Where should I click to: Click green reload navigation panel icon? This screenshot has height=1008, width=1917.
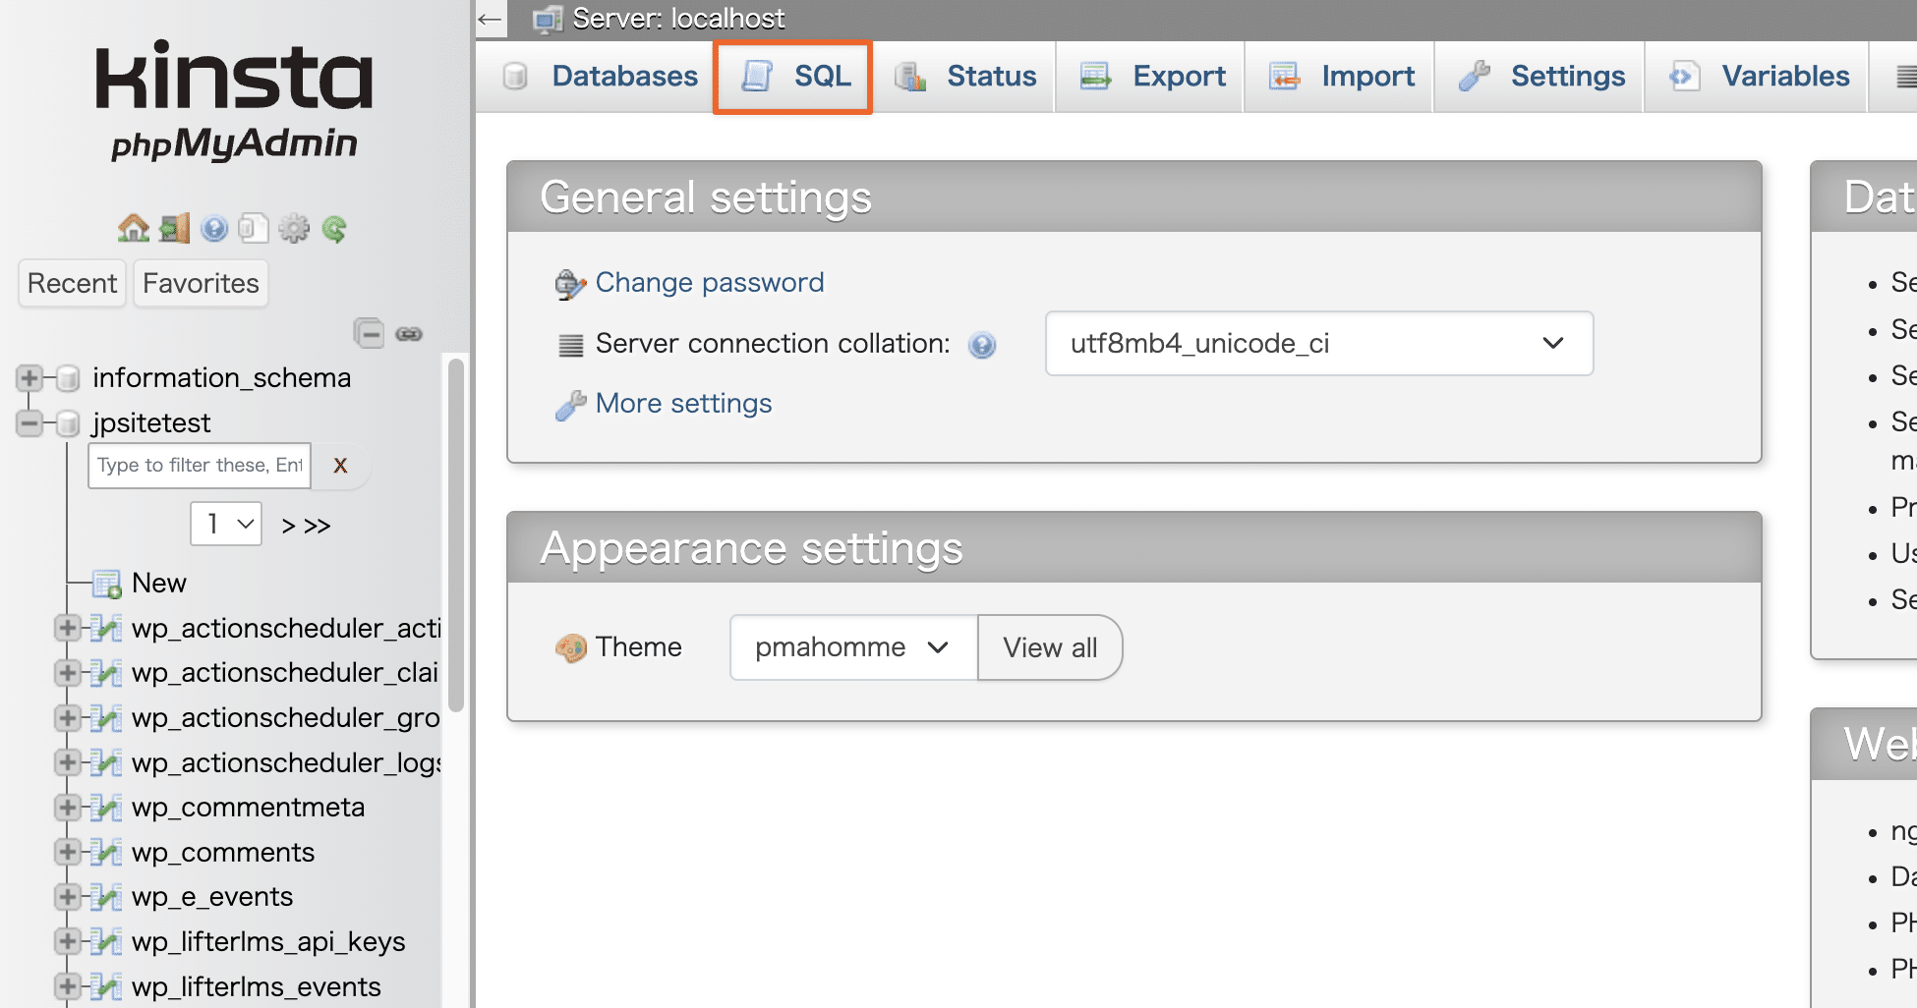(x=334, y=229)
